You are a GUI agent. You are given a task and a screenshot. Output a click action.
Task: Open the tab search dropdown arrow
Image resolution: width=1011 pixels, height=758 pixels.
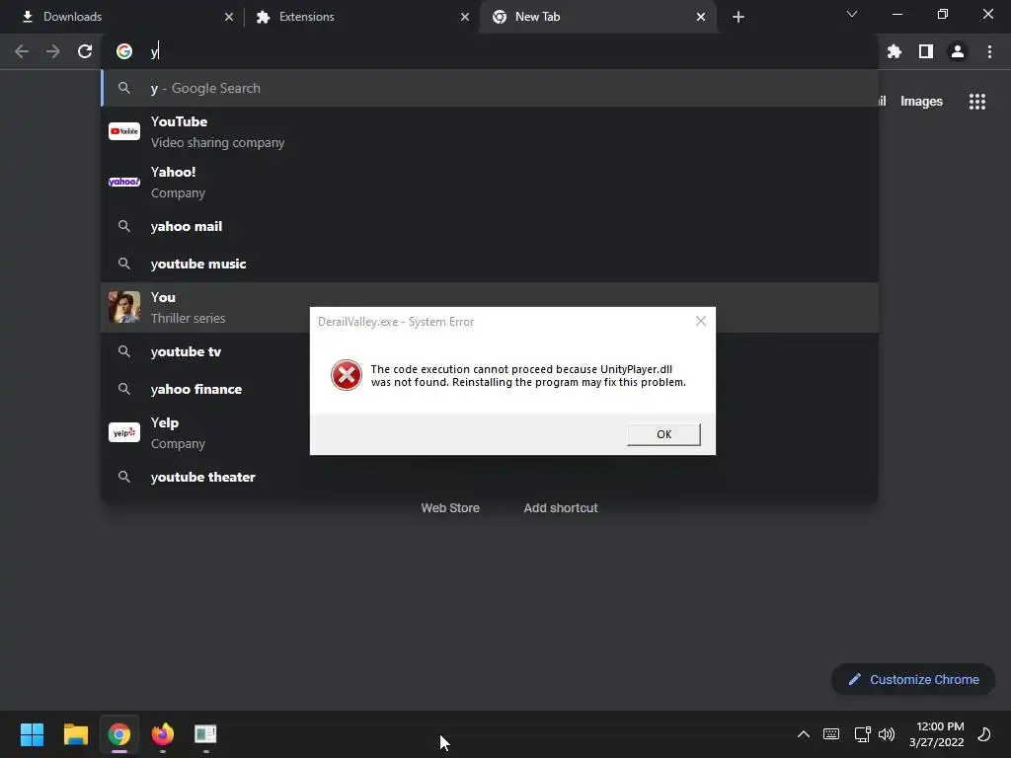852,14
